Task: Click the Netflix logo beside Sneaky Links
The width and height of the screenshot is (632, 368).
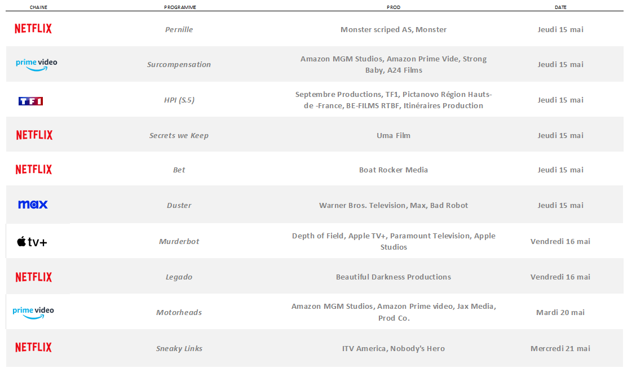Action: coord(33,348)
